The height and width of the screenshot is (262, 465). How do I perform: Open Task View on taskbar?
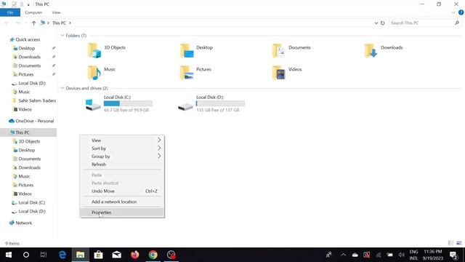(44, 255)
